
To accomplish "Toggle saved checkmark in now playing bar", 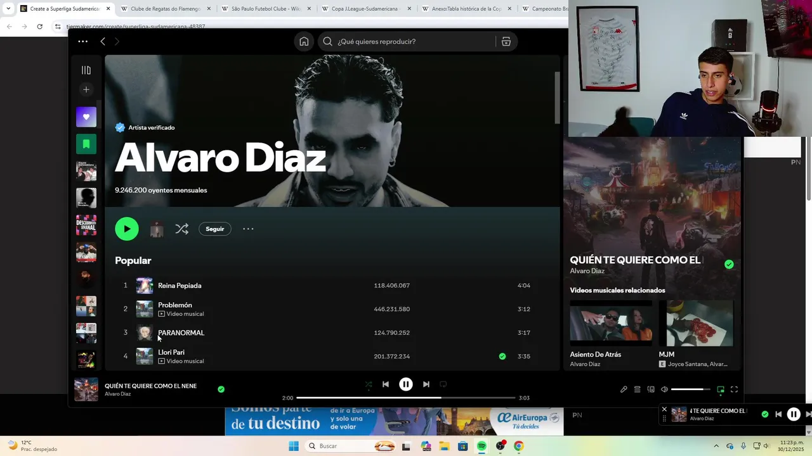I will click(x=221, y=389).
